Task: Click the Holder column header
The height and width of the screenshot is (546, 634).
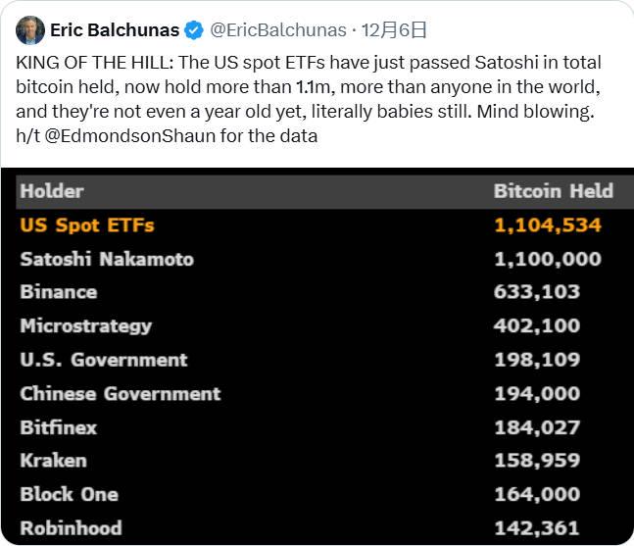Action: [52, 191]
